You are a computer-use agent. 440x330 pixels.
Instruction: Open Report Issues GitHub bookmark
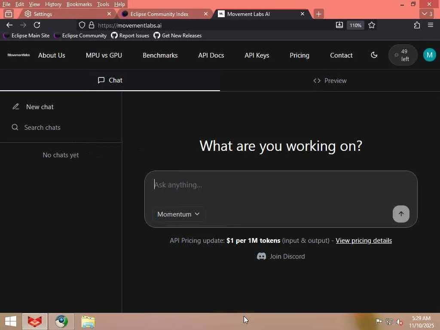click(130, 36)
